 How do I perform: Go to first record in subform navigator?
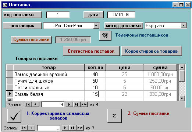pyautogui.click(x=28, y=105)
